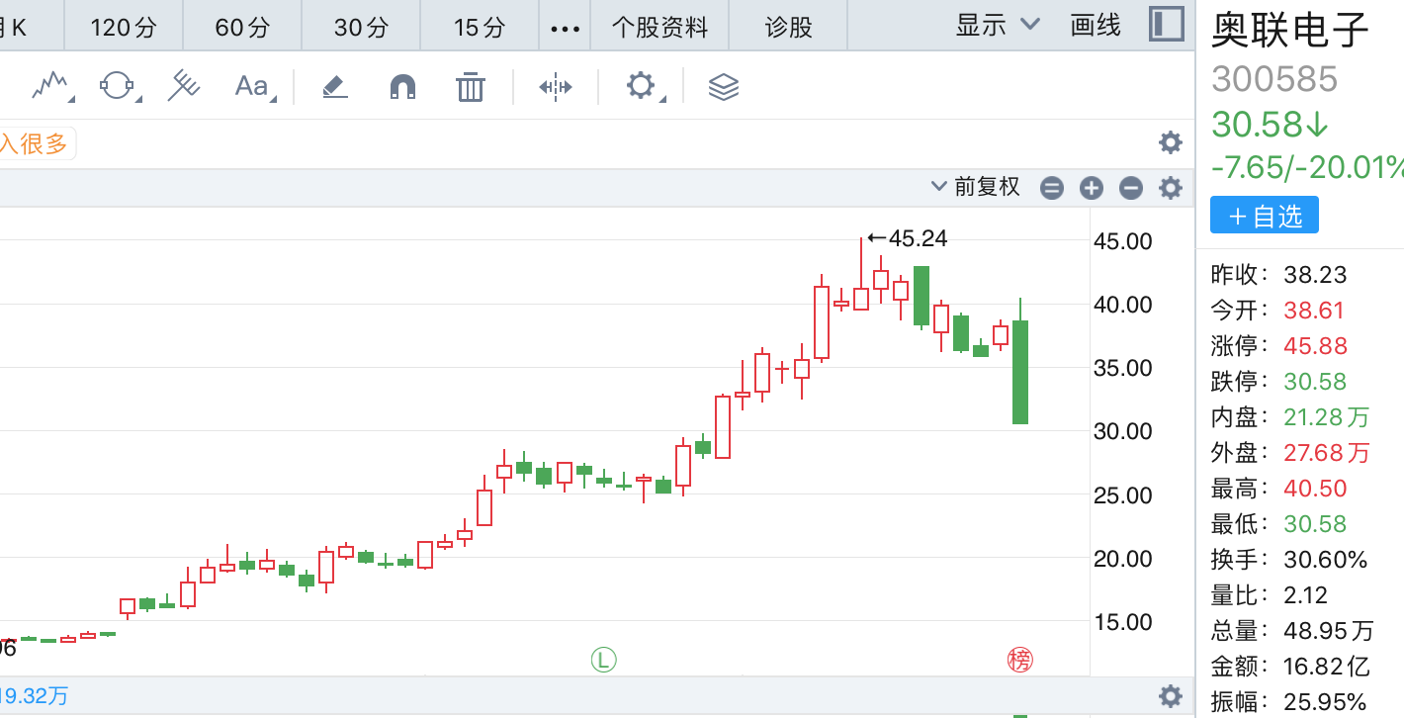Switch to the 60分 chart tab

(x=242, y=27)
